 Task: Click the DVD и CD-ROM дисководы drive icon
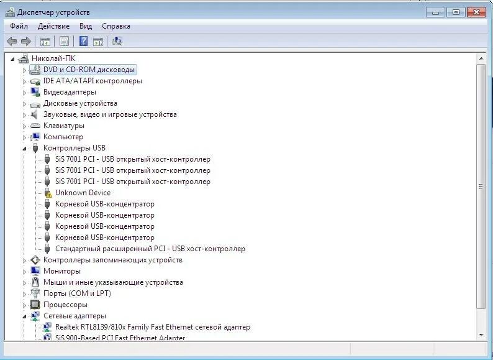coord(35,70)
